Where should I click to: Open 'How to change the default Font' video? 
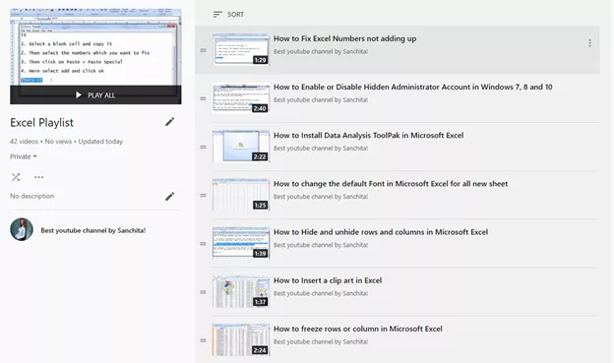pos(391,184)
